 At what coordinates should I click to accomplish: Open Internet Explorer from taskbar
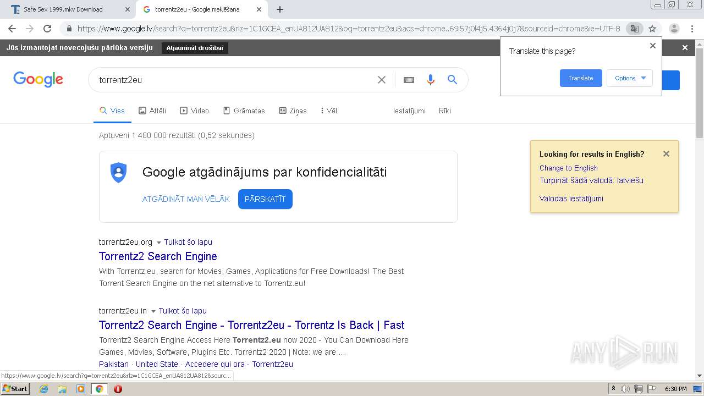pos(43,389)
